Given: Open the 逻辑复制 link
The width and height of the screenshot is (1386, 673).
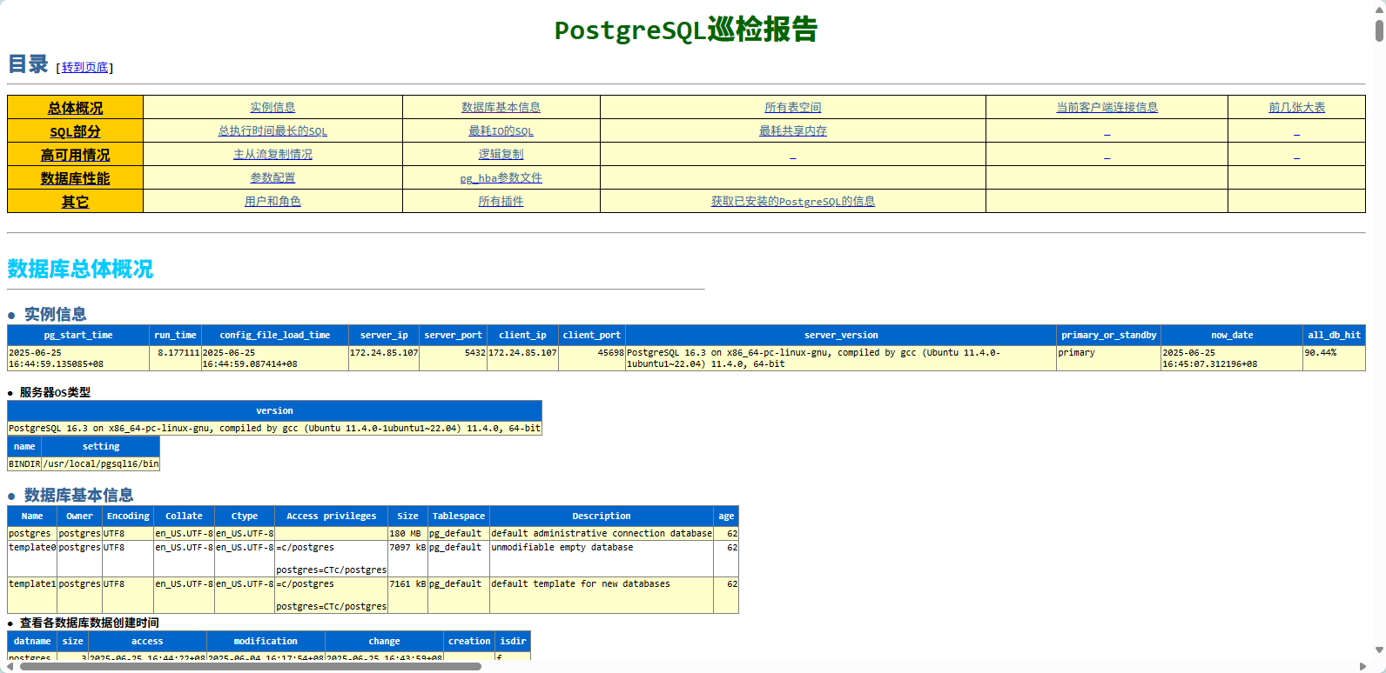Looking at the screenshot, I should [x=501, y=154].
